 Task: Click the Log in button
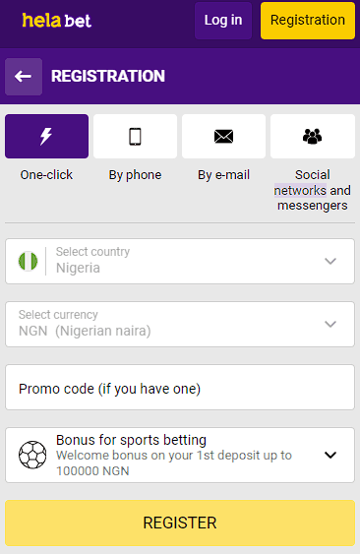[x=223, y=20]
